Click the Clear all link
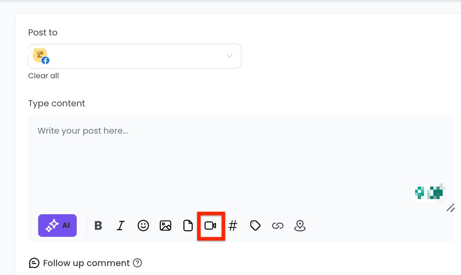Viewport: 461px width, 275px height. (43, 76)
